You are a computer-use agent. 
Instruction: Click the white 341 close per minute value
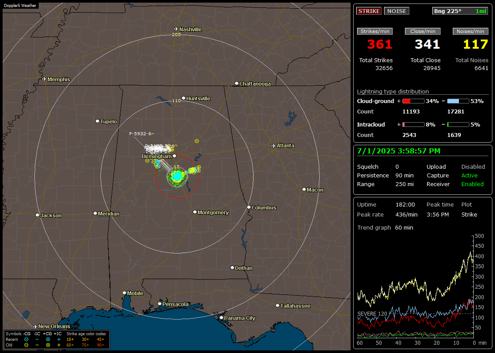(428, 44)
